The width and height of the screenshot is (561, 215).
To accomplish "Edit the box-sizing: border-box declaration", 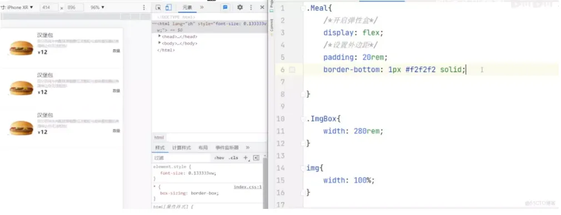I will click(x=189, y=193).
